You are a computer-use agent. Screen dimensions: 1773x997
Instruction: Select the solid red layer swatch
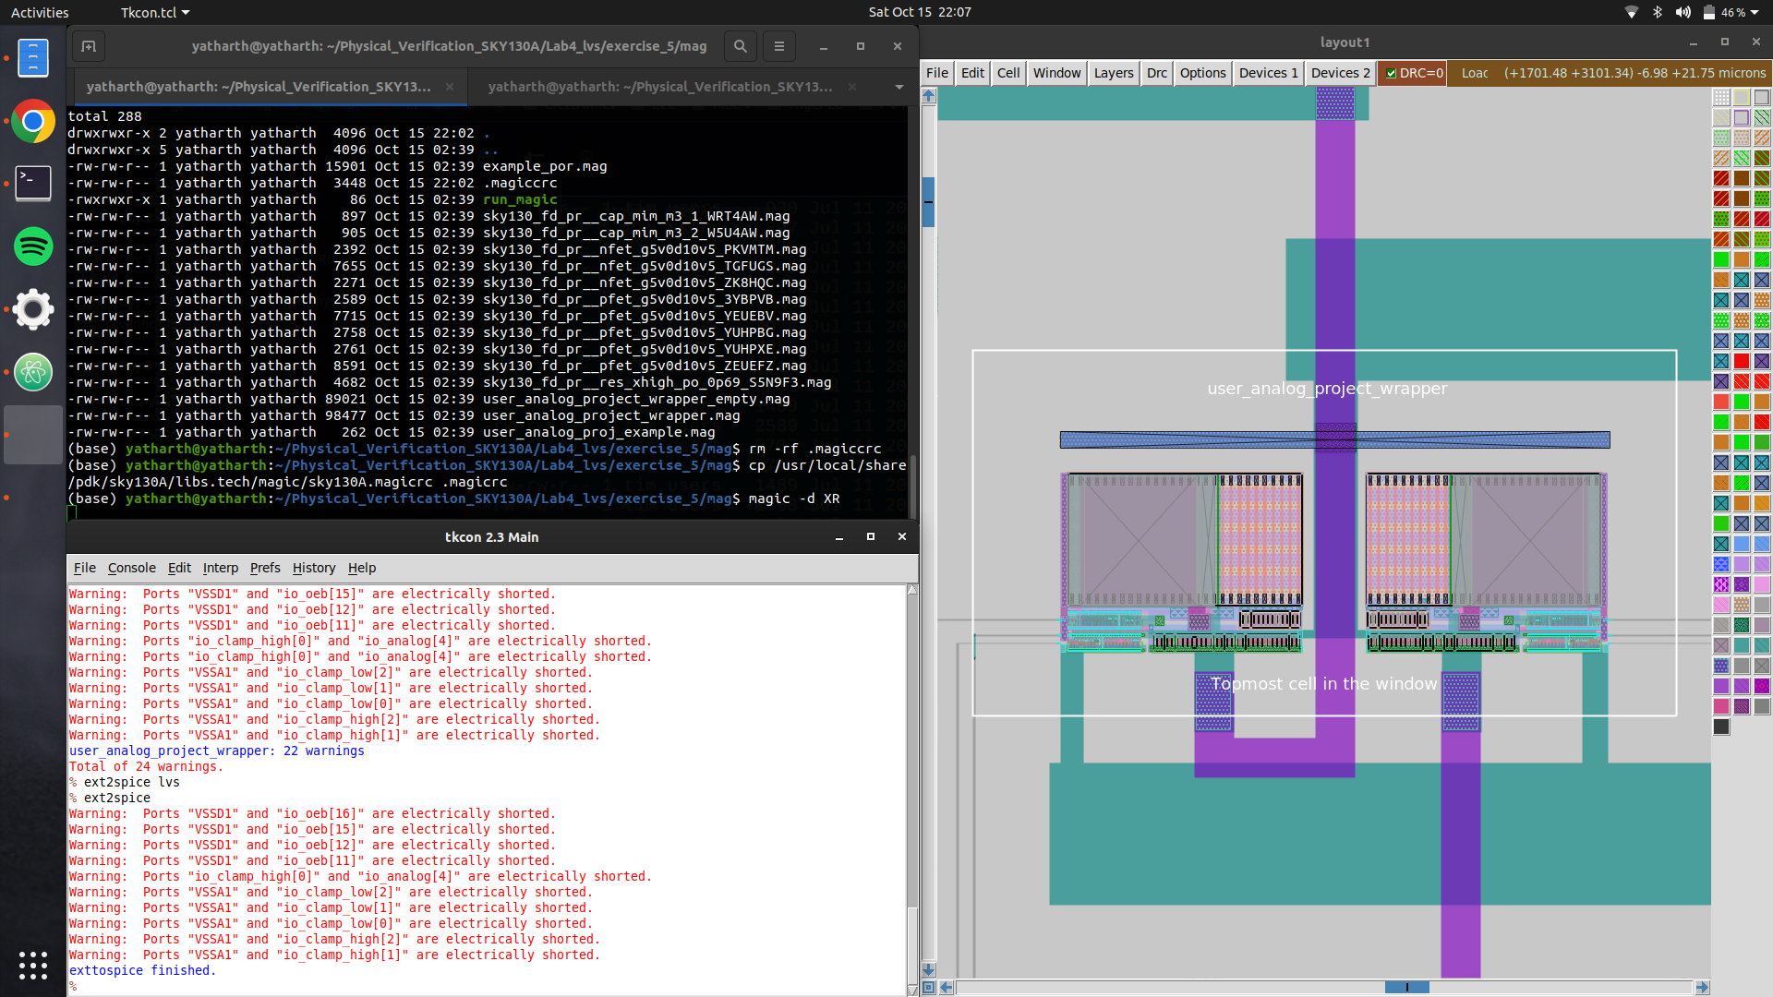(x=1742, y=361)
